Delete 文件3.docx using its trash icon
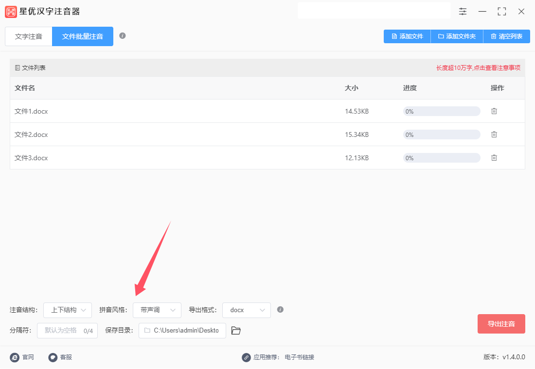Screen dimensions: 535x369 pos(494,158)
